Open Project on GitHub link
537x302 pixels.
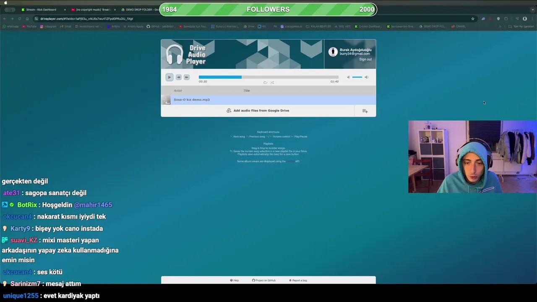pyautogui.click(x=264, y=280)
